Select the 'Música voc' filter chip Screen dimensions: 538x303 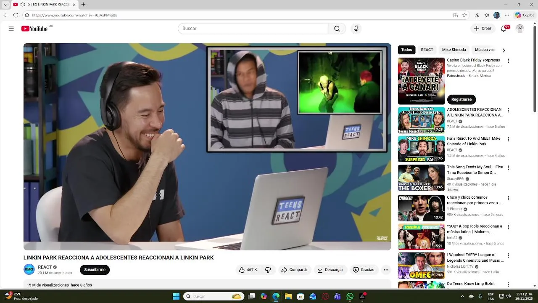485,50
